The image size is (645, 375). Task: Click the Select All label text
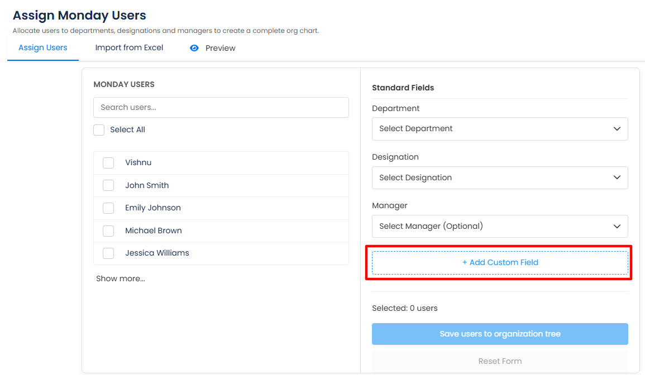127,129
